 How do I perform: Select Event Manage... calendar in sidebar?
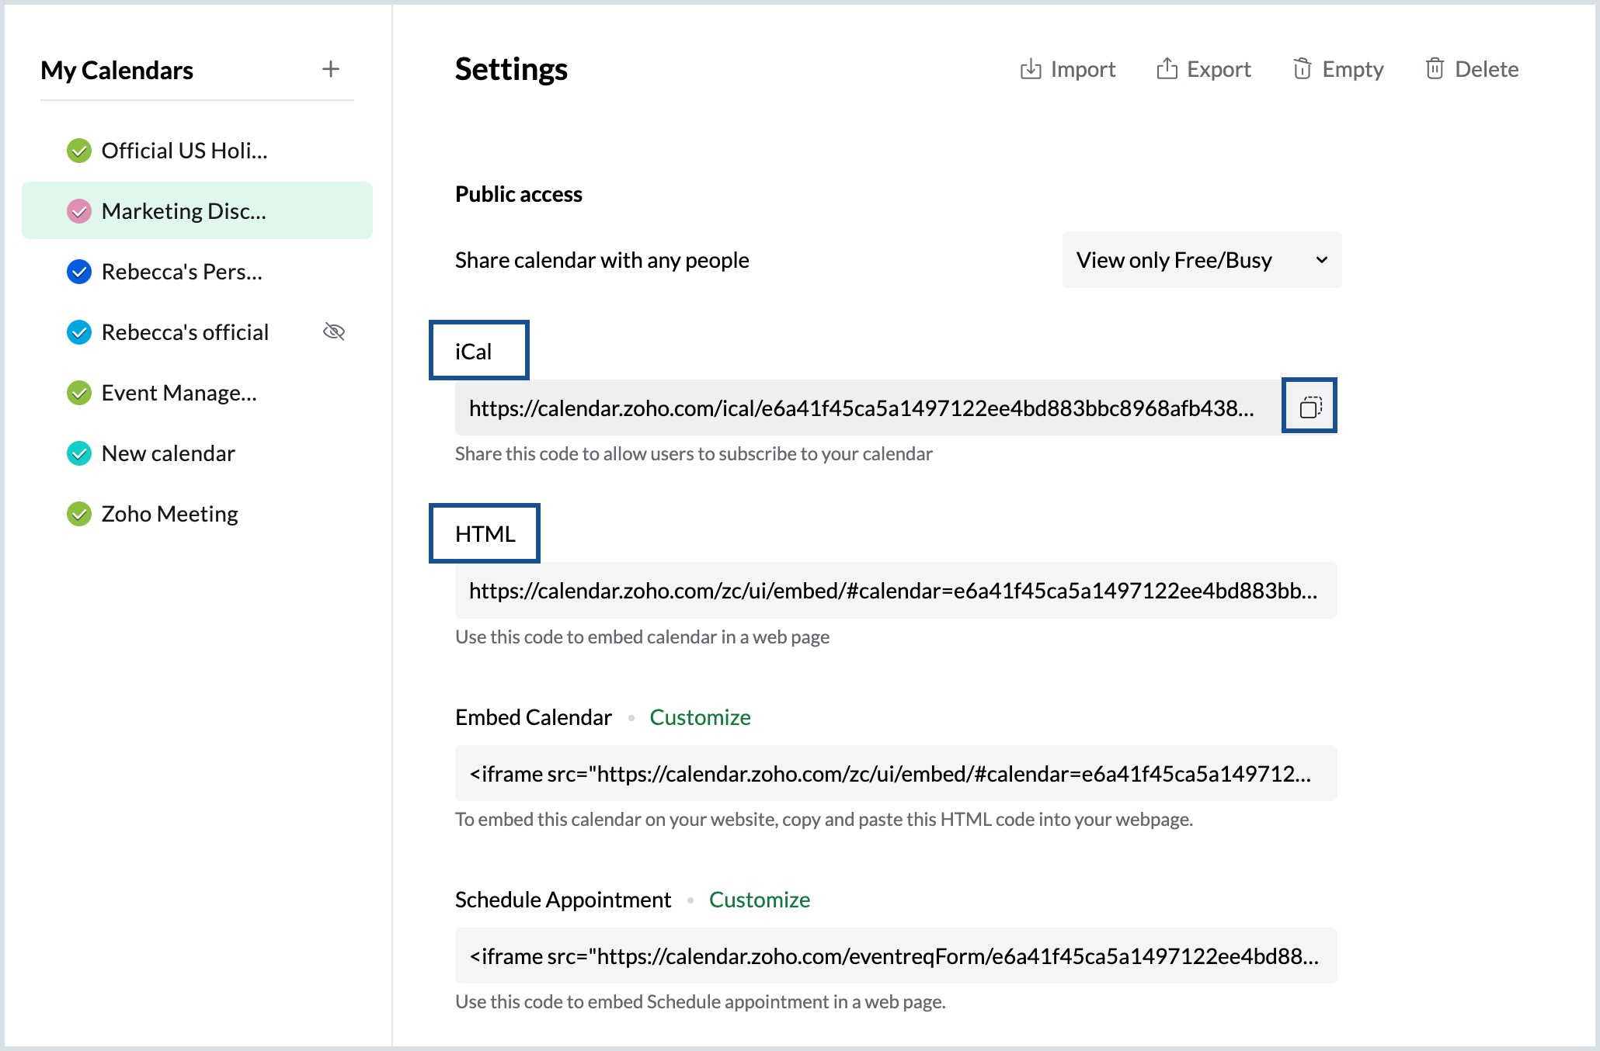(179, 393)
